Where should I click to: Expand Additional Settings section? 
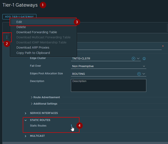pyautogui.click(x=44, y=104)
